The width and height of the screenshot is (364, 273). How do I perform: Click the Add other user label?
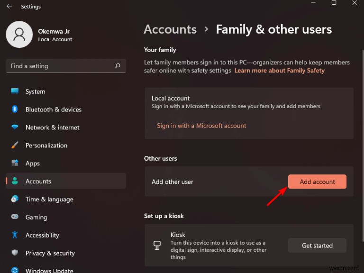tap(172, 182)
